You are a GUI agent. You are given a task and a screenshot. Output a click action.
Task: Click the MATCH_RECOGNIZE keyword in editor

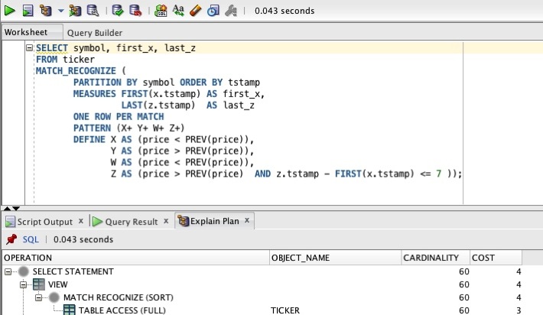(x=76, y=71)
